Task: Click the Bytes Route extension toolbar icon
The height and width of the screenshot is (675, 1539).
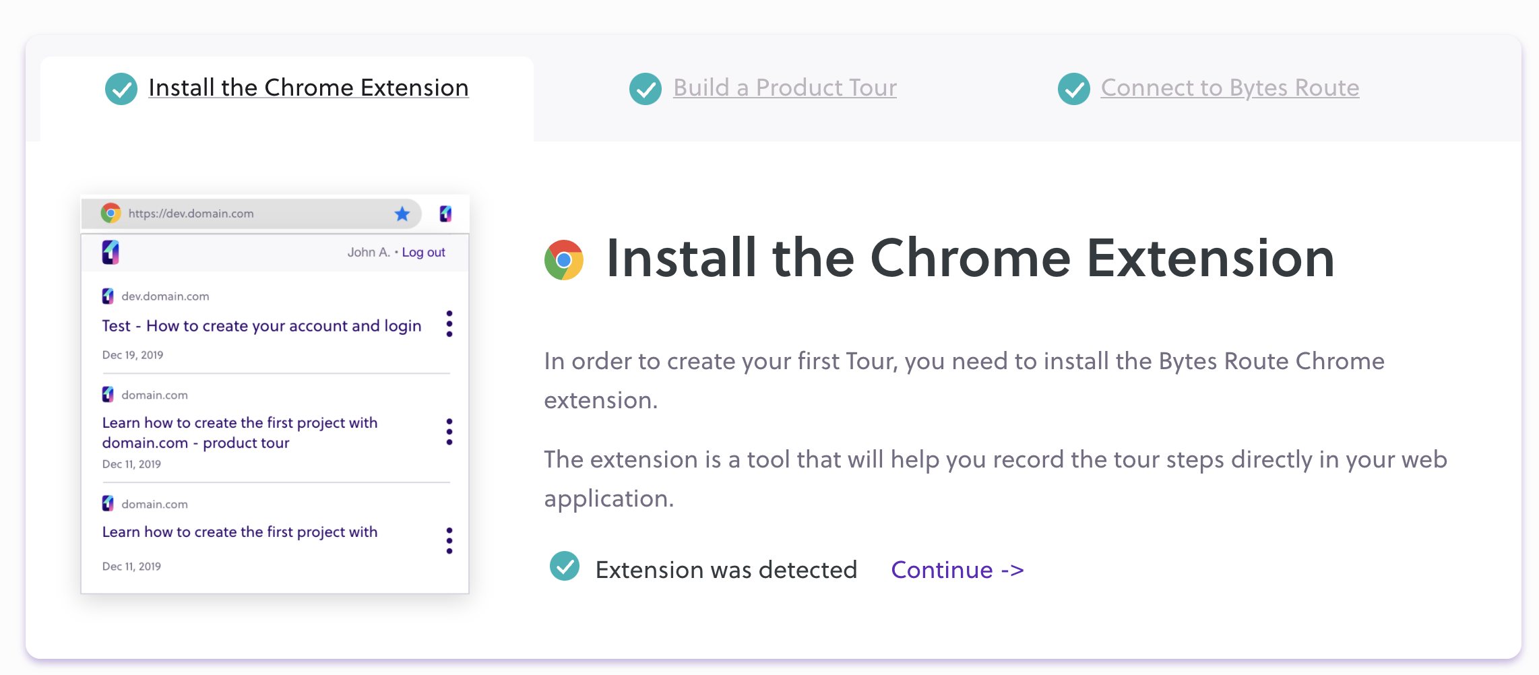Action: (445, 214)
